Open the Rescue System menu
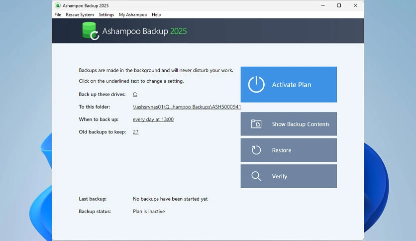 pos(80,14)
